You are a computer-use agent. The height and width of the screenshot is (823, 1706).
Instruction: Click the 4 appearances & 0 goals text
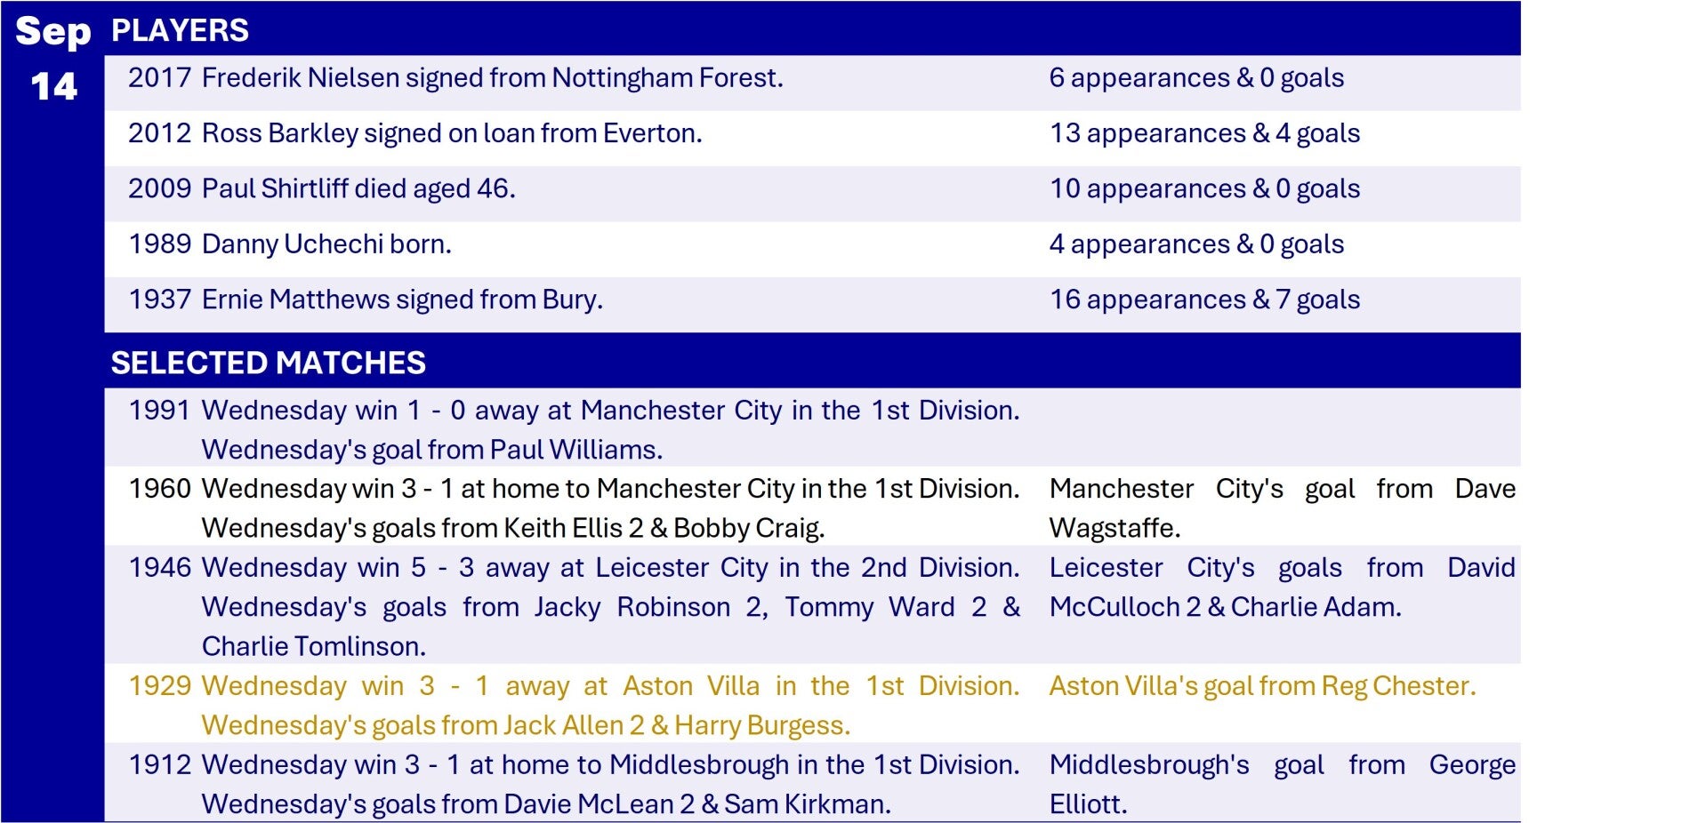coord(1196,244)
